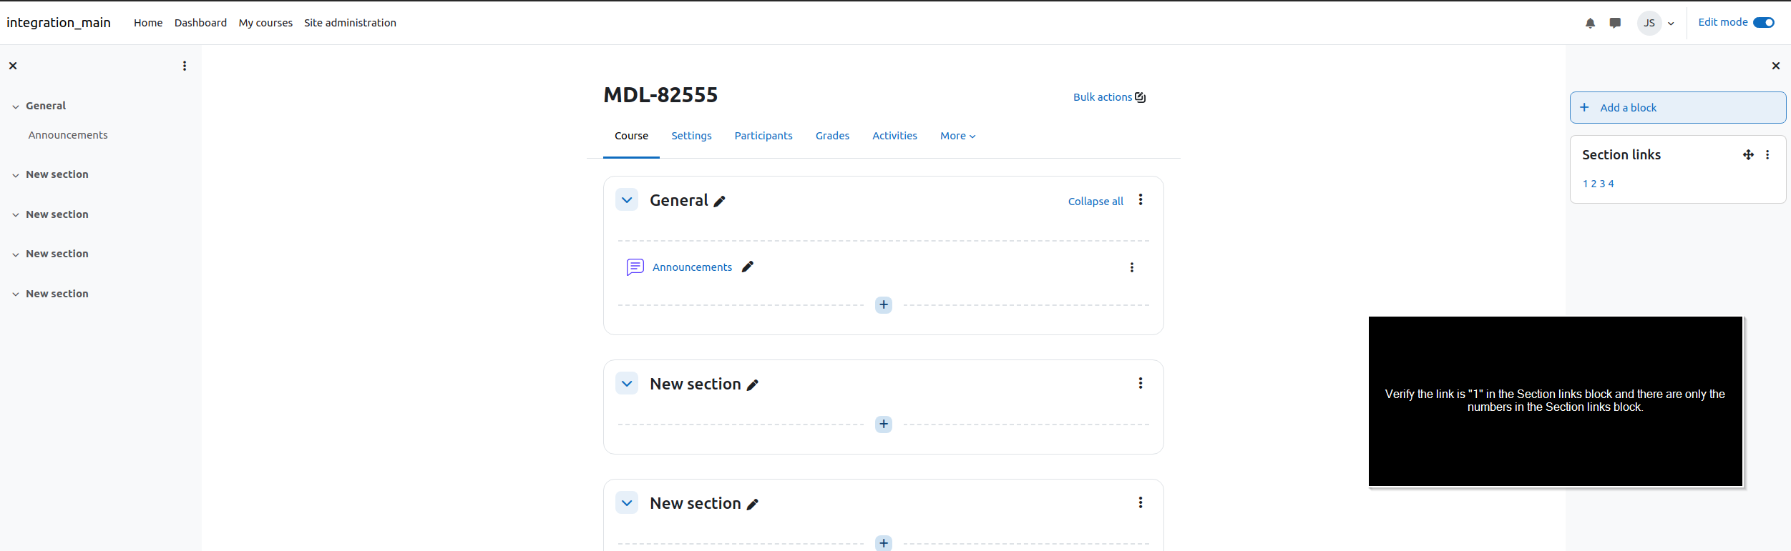1791x551 pixels.
Task: Open the Grades tab
Action: [832, 136]
